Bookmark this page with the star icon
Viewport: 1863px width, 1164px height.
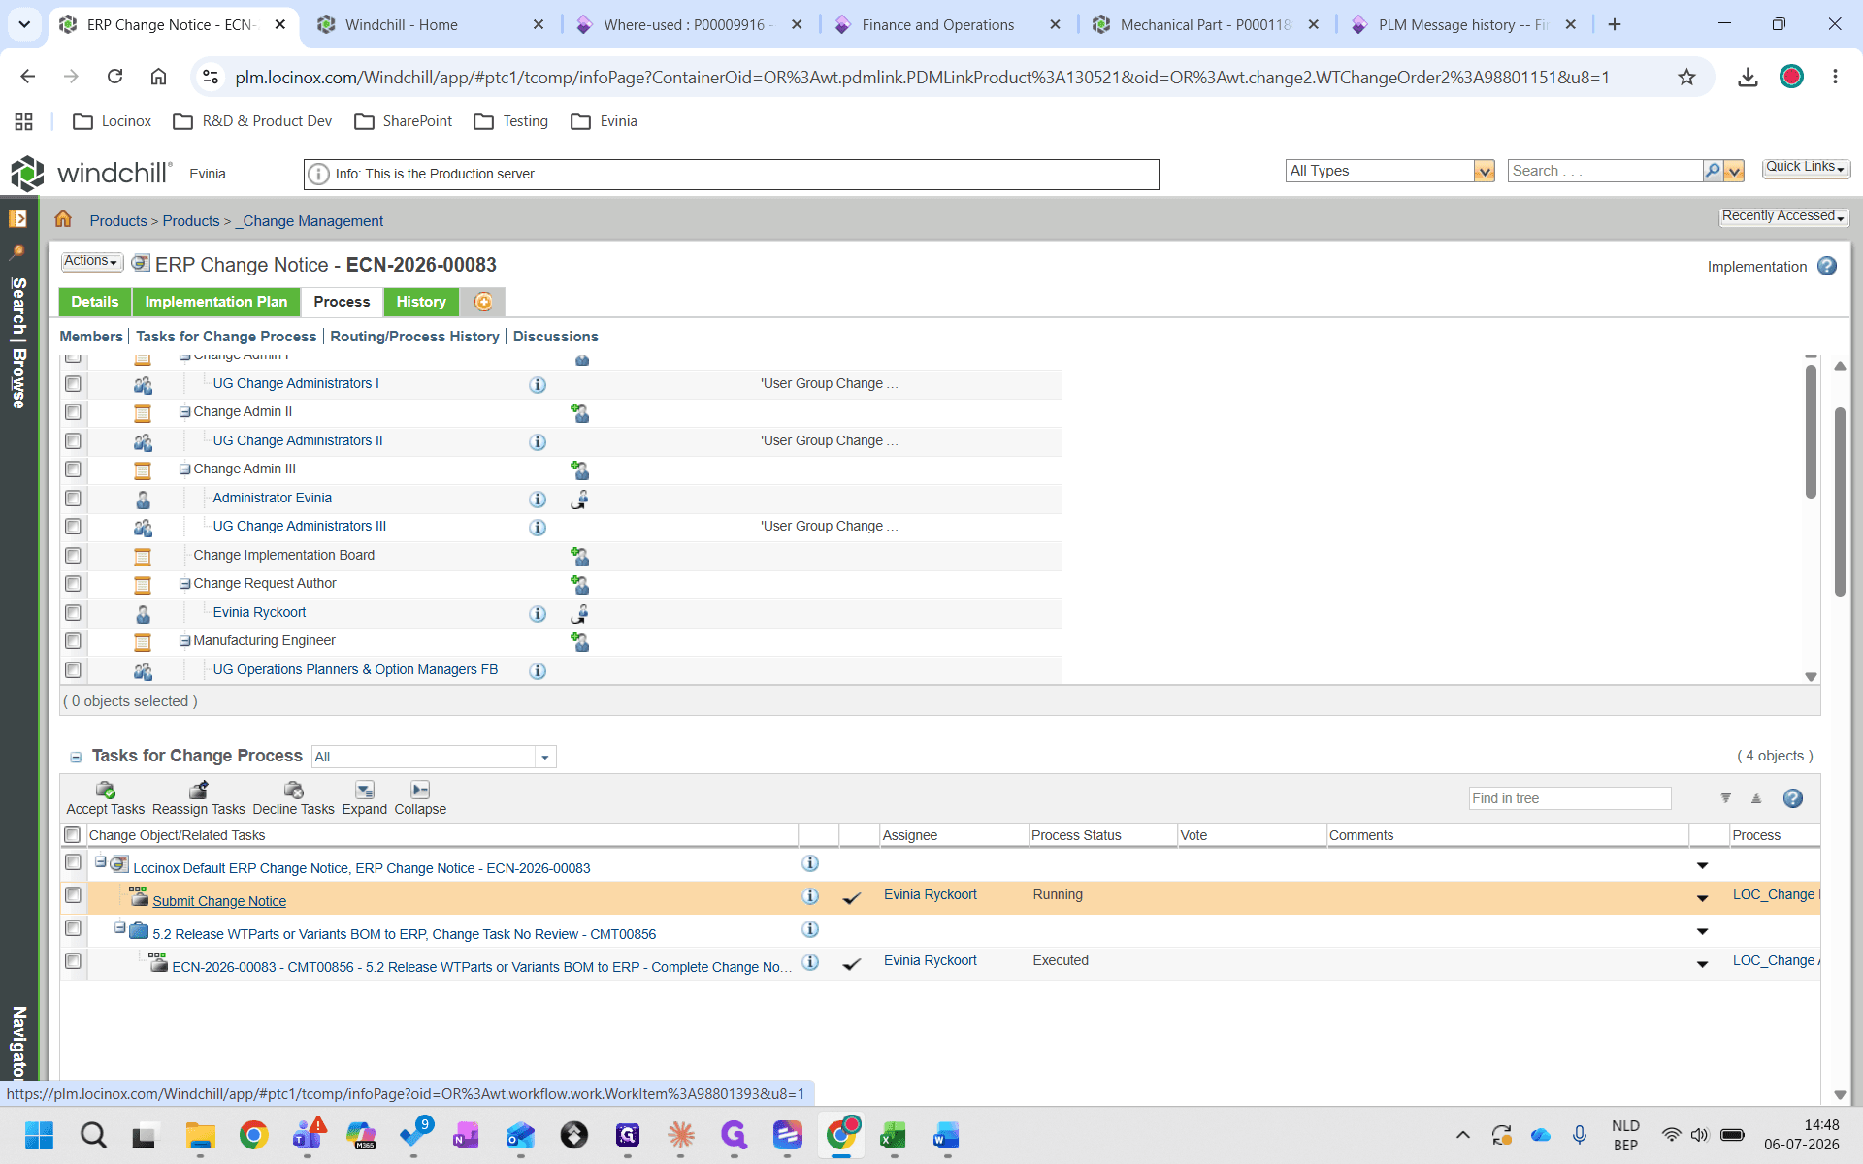pyautogui.click(x=1686, y=77)
